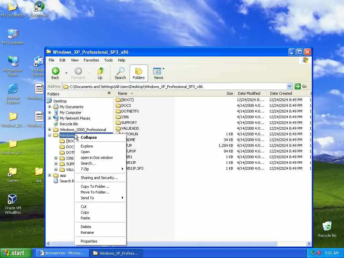Viewport: 344px width, 258px height.
Task: Sort by the Date Modified column header
Action: [251, 93]
